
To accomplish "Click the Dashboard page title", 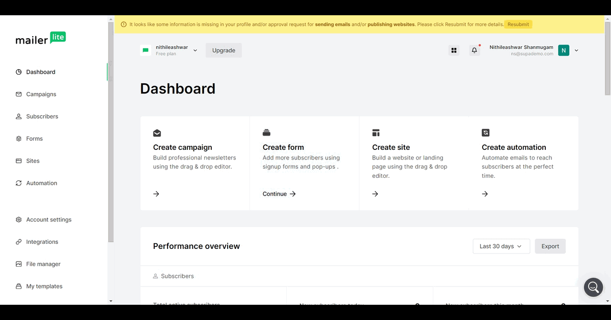I will point(178,88).
